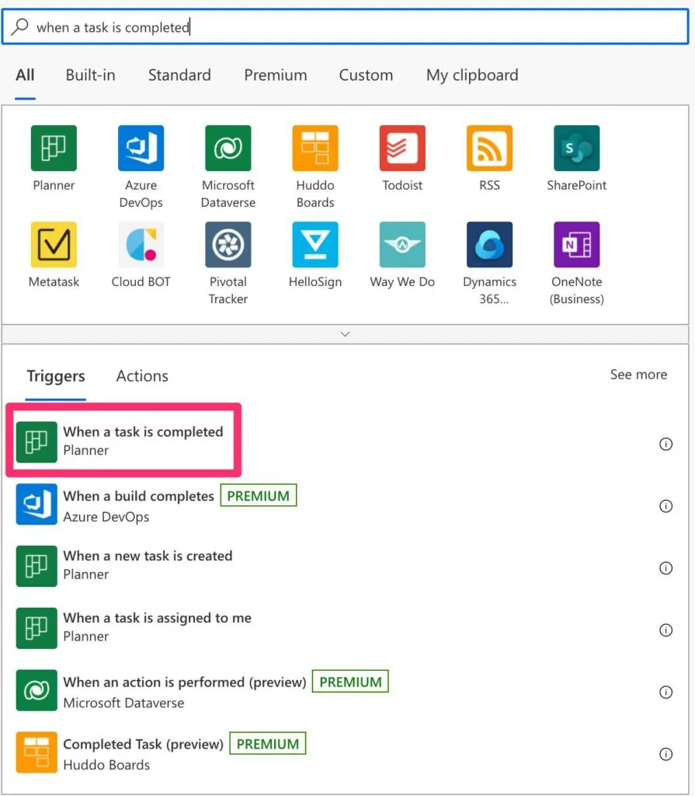
Task: Click the Pivotal Tracker connector icon
Action: (228, 245)
